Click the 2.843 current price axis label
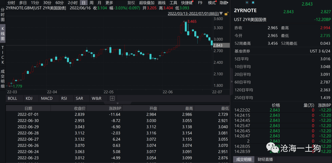332x163 pixels. pos(221,45)
